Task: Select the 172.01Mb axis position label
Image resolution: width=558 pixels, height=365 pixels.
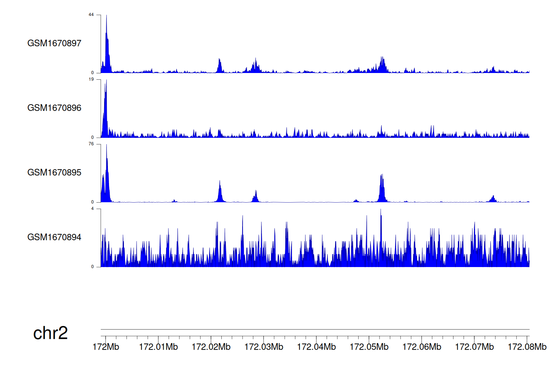Action: tap(158, 347)
